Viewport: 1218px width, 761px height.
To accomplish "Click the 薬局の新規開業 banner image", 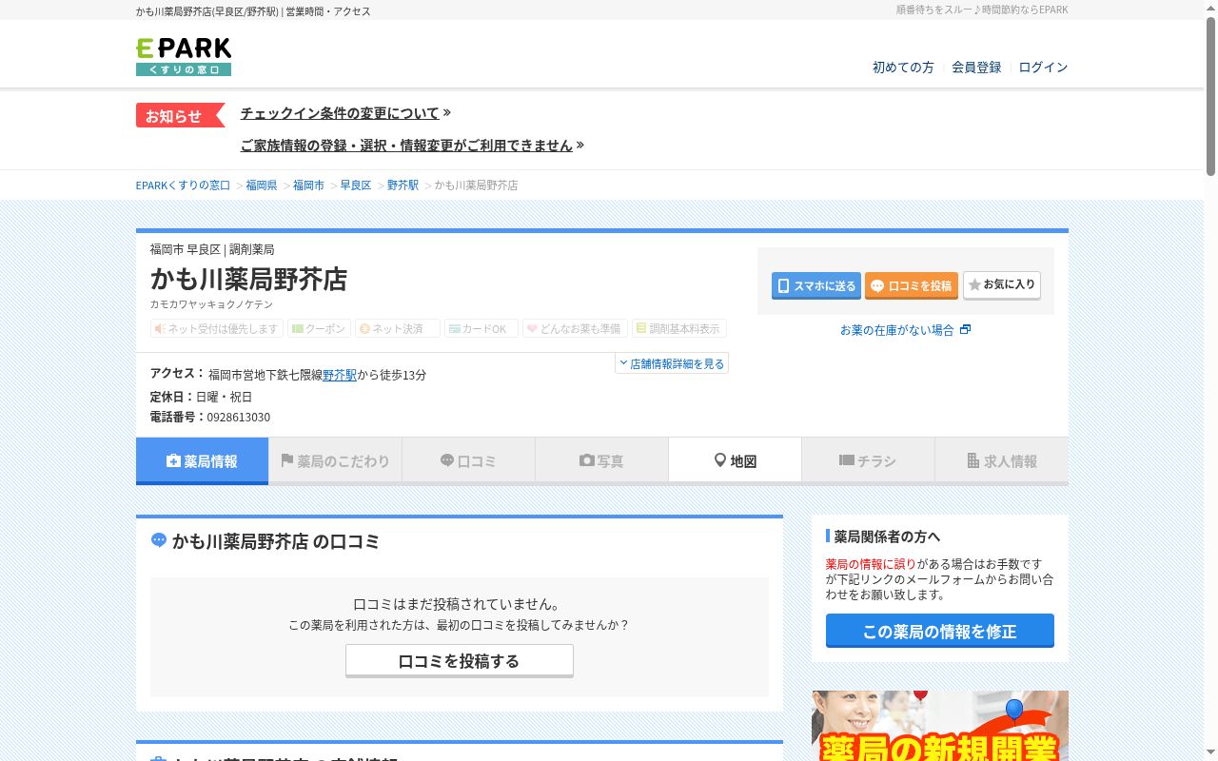I will pyautogui.click(x=940, y=726).
